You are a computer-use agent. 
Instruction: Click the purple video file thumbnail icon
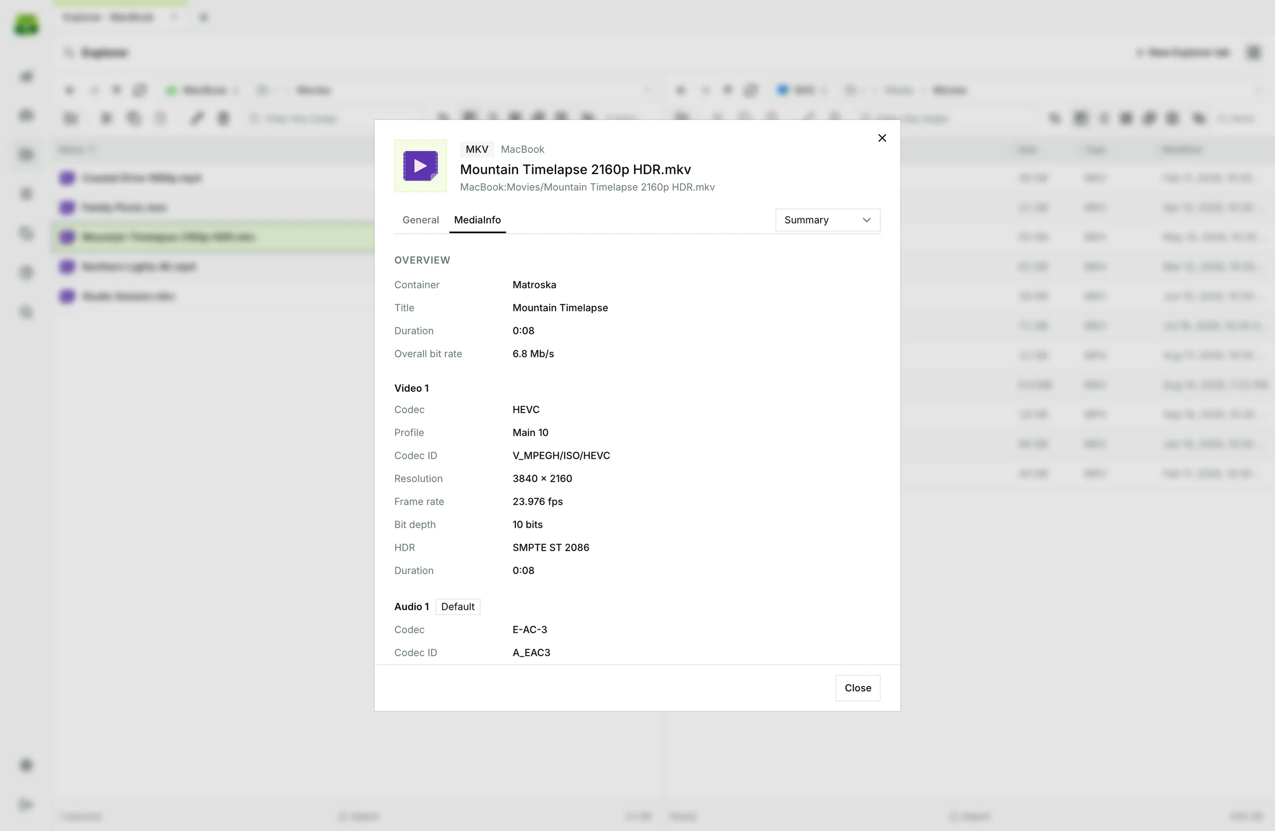pyautogui.click(x=421, y=166)
